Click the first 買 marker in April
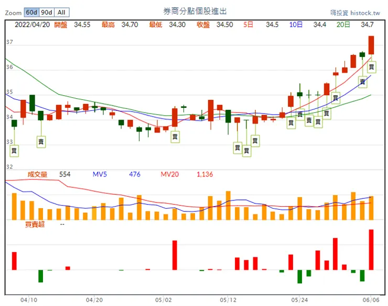 click(14, 151)
